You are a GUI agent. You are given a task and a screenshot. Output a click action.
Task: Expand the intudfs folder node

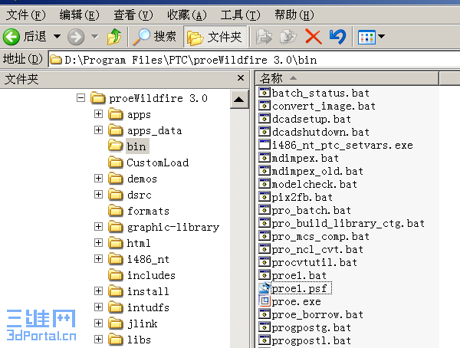point(99,307)
